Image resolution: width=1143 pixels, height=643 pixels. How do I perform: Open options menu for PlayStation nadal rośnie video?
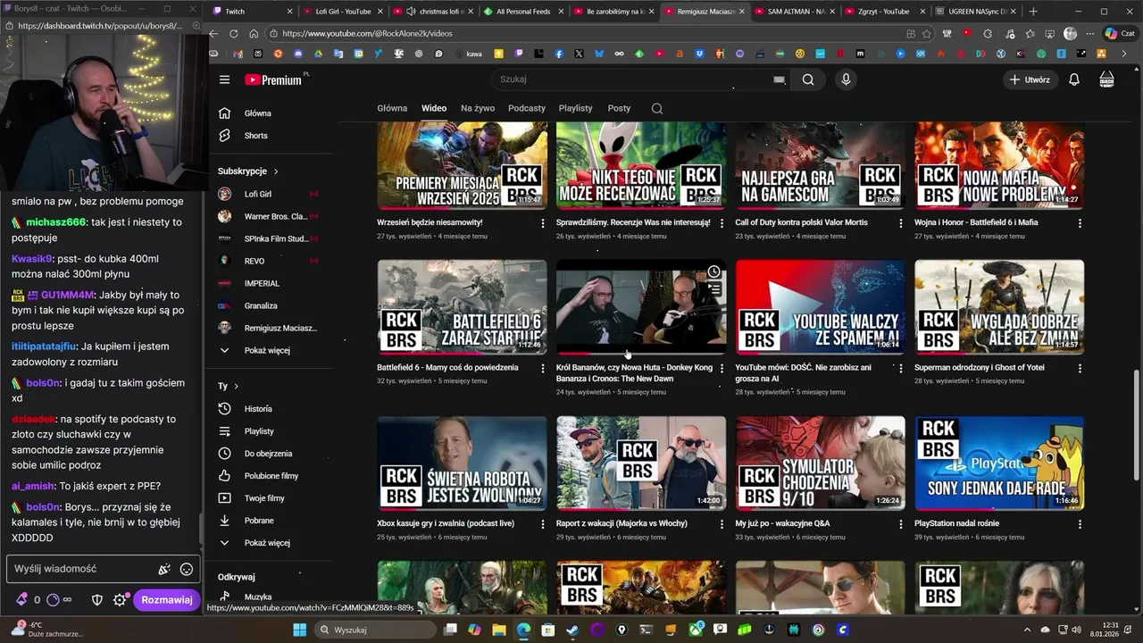tap(1080, 524)
